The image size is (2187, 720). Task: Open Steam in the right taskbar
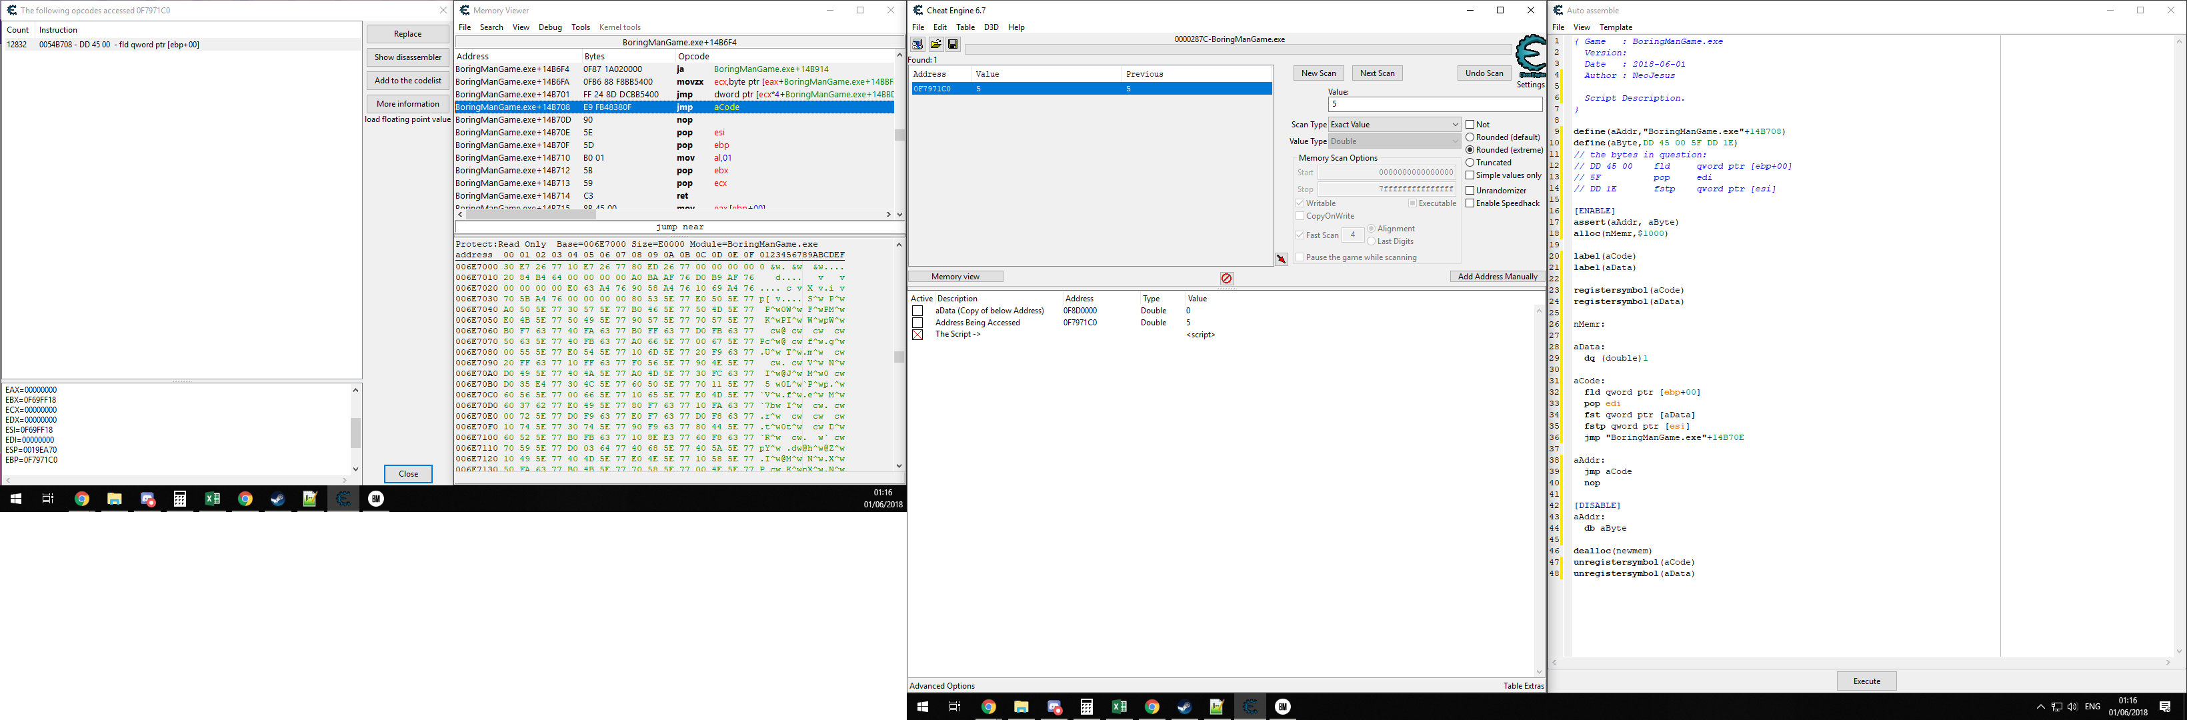point(1184,707)
